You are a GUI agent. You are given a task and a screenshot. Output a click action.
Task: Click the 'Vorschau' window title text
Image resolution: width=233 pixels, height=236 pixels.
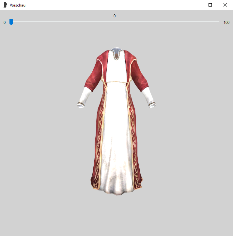18,5
